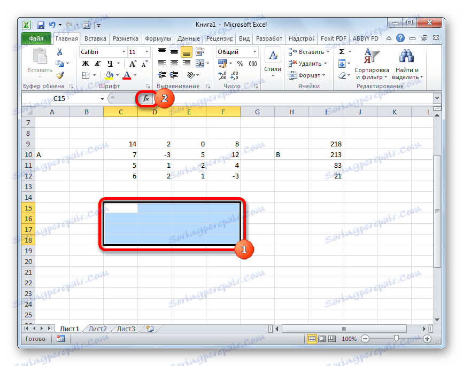Open the Удалить cells dropdown arrow
This screenshot has width=463, height=366.
pos(326,64)
